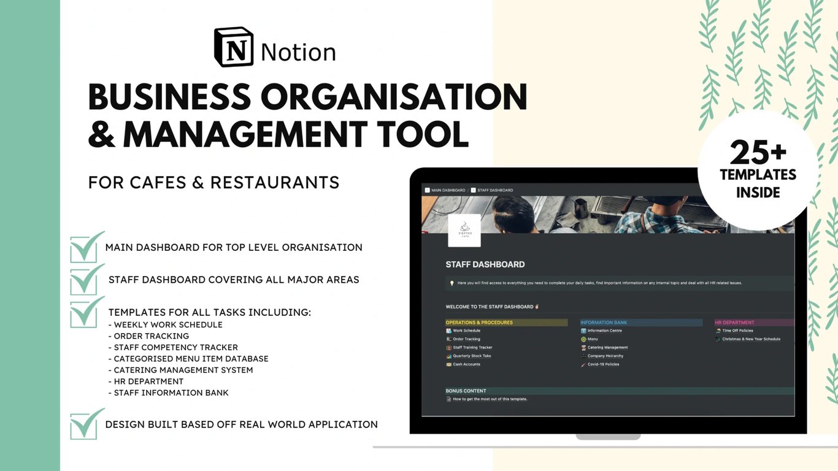Click the document icon beside the template guide
The image size is (838, 471).
[448, 399]
